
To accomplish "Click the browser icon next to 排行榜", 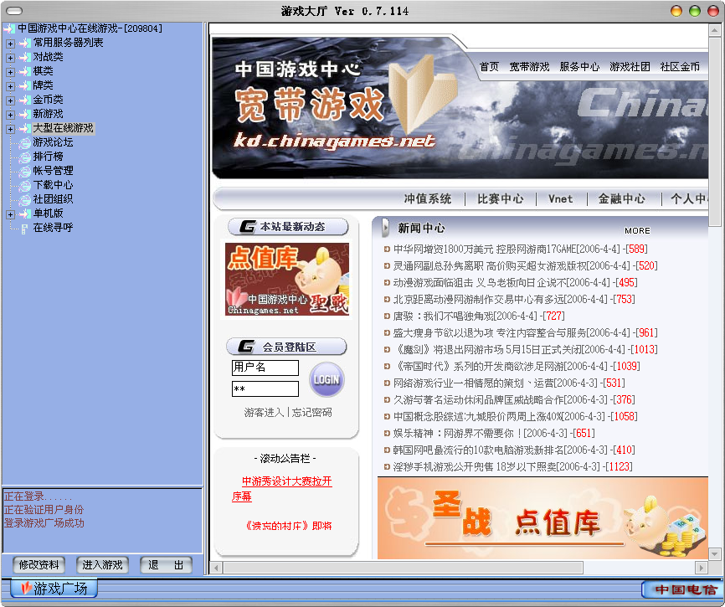I will click(24, 157).
